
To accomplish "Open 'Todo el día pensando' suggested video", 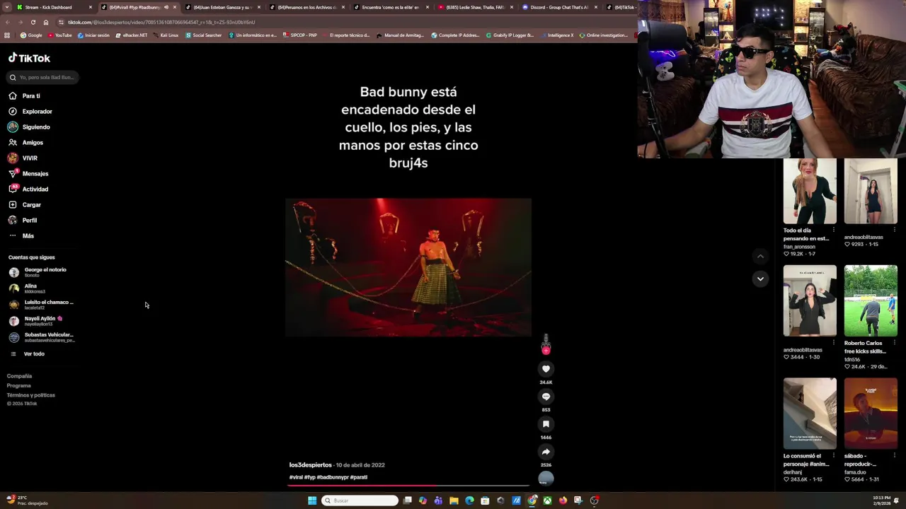I will click(x=810, y=191).
